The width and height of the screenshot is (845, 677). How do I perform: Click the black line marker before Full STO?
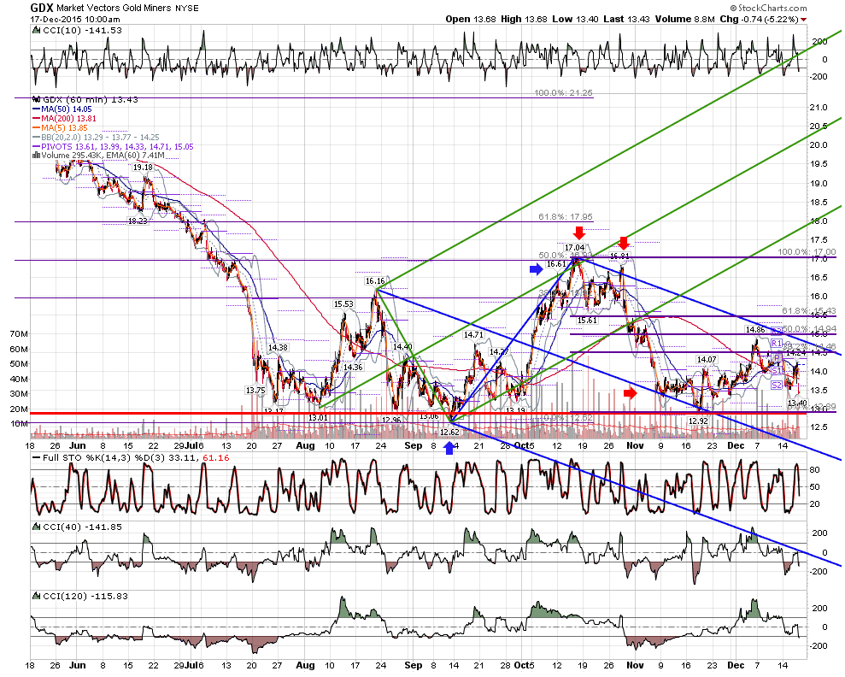[36, 458]
